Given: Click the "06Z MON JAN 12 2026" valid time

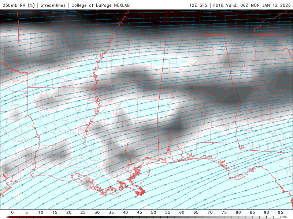Looking at the screenshot, I should (x=266, y=5).
